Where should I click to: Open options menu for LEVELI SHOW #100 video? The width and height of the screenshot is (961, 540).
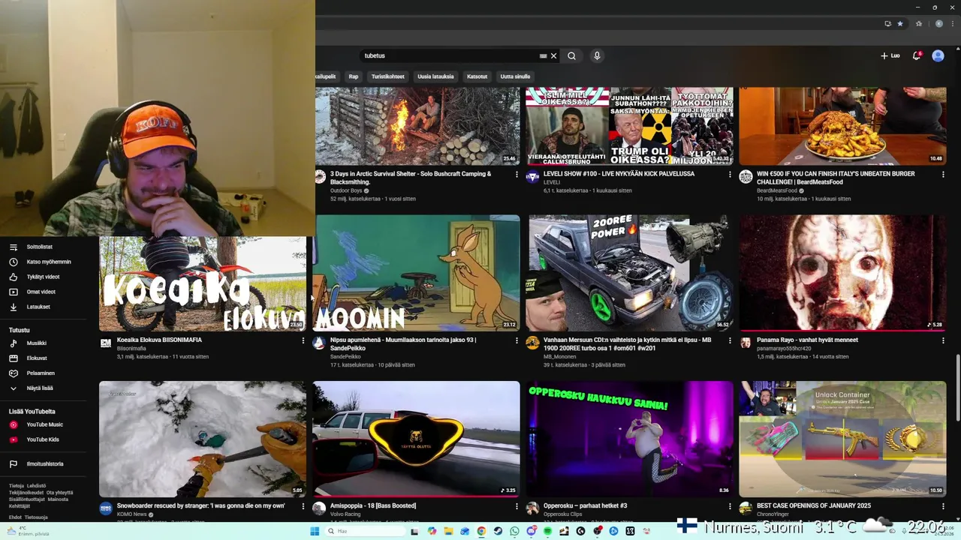click(730, 174)
